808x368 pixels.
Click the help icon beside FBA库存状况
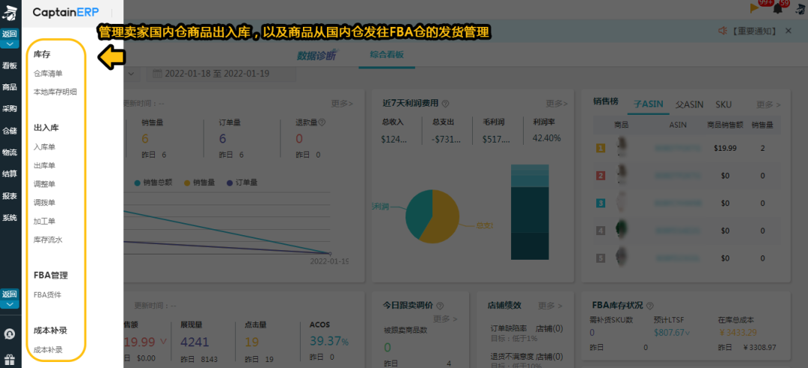[650, 305]
